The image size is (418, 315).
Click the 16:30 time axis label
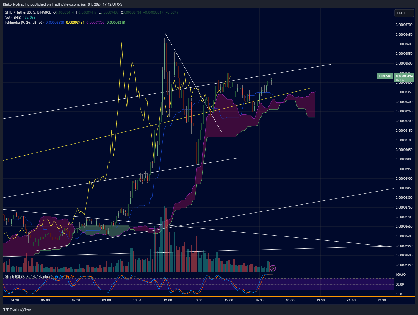tap(259, 300)
